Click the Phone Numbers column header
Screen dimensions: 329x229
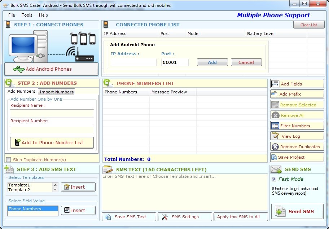pyautogui.click(x=126, y=92)
